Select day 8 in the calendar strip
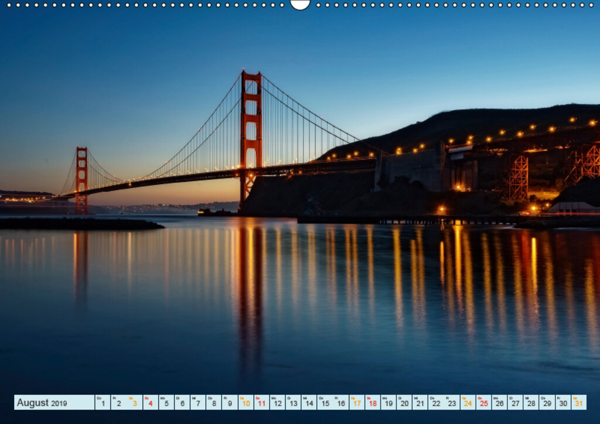Screen dimensions: 600x424 (214, 402)
